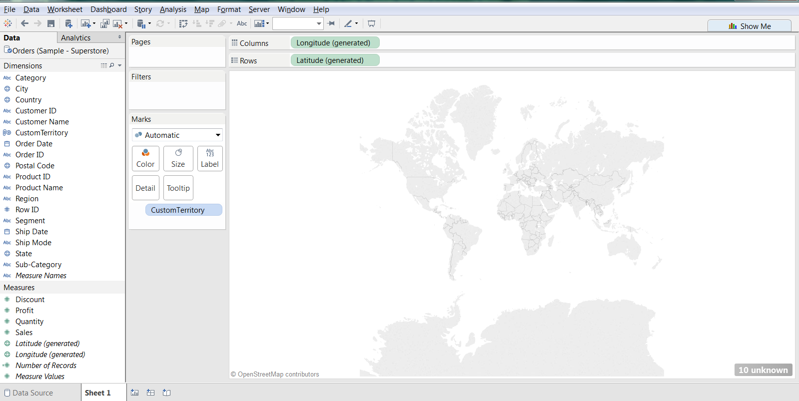Click the Tableau start page logo icon
This screenshot has width=799, height=401.
tap(8, 23)
